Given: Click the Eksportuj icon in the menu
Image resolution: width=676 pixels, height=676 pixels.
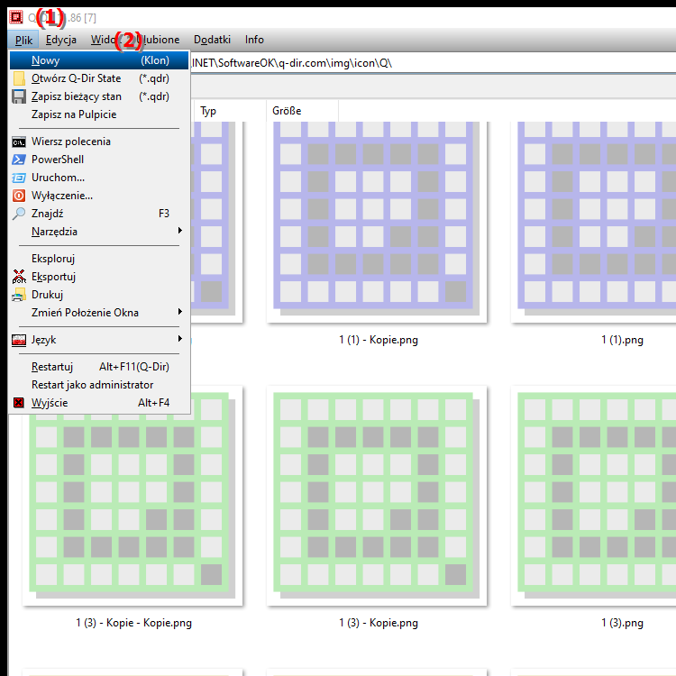Looking at the screenshot, I should [19, 277].
